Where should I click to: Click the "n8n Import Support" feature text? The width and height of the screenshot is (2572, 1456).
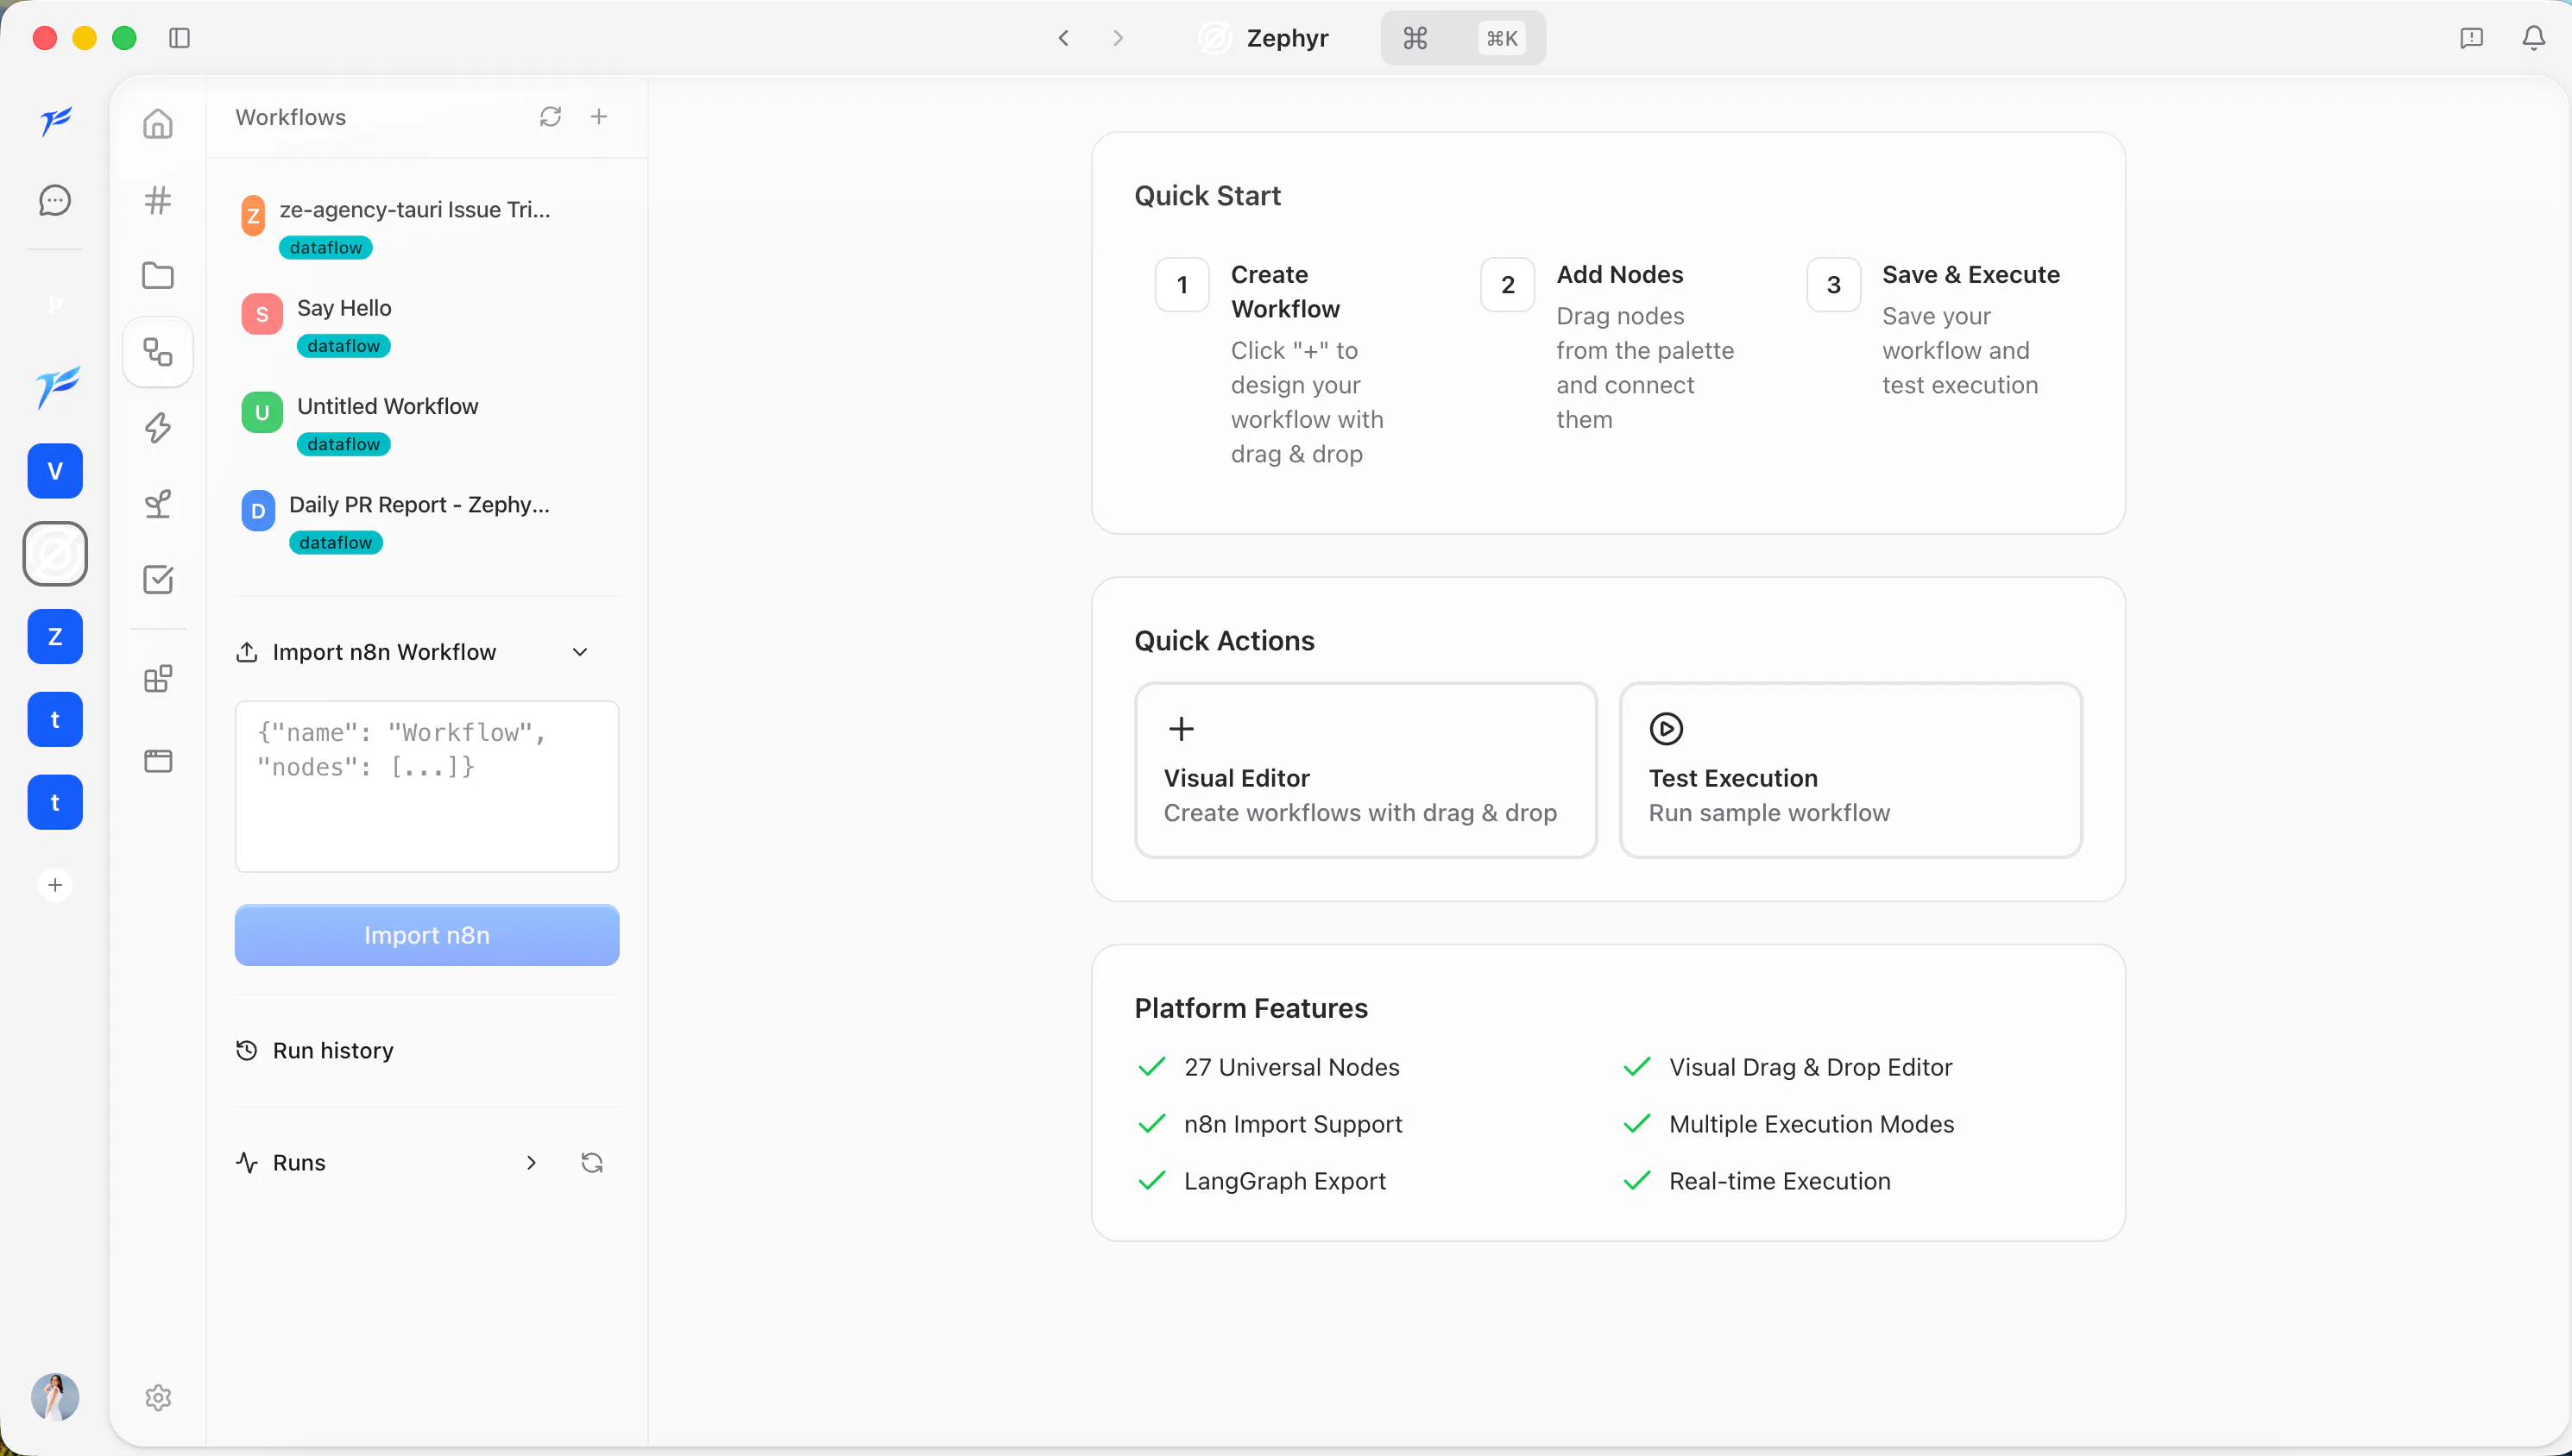coord(1293,1124)
